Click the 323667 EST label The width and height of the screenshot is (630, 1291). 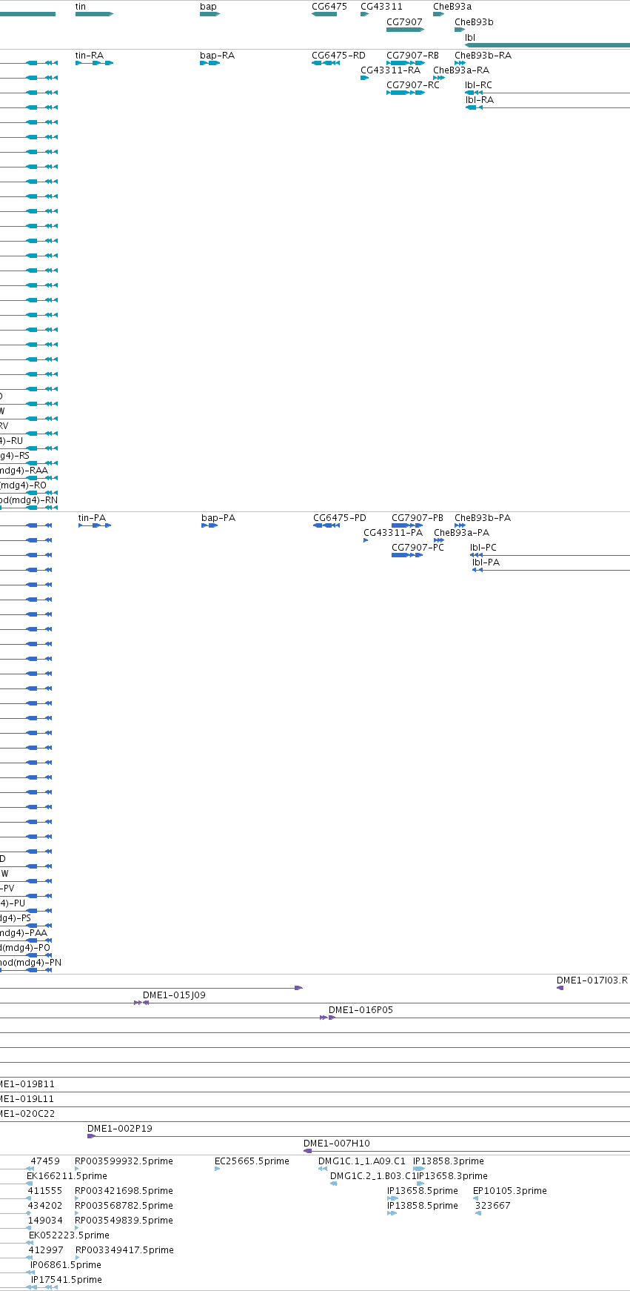click(x=493, y=1206)
